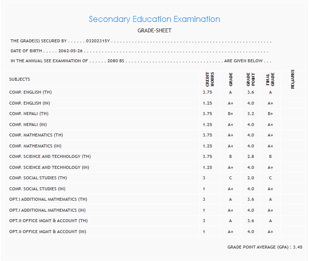Select the COMP. NEPALI (TH) subject name

pyautogui.click(x=29, y=114)
